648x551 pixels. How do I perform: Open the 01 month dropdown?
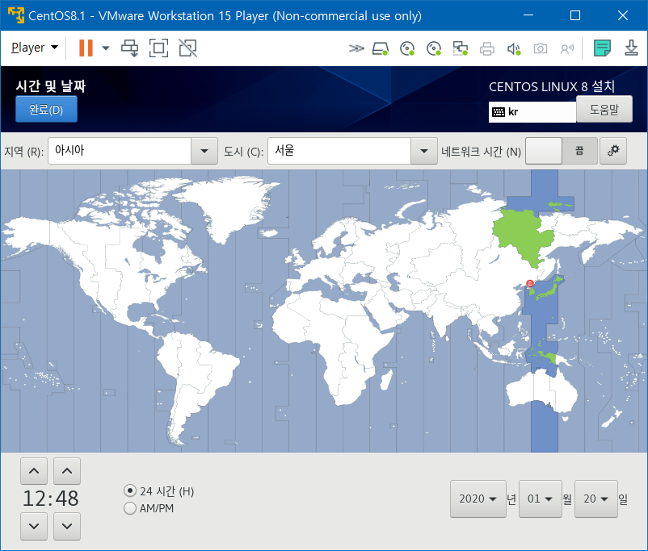(x=541, y=499)
